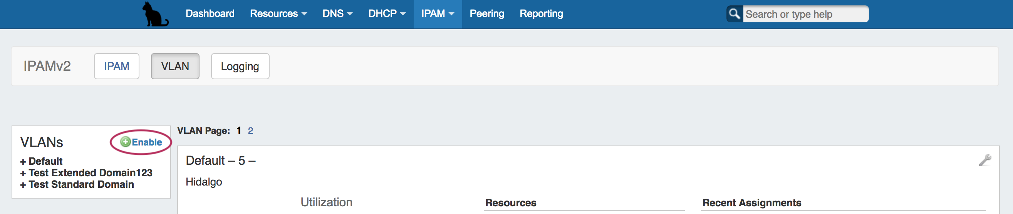Open the Resources dropdown menu
Screen dimensions: 1013x214
pyautogui.click(x=278, y=14)
